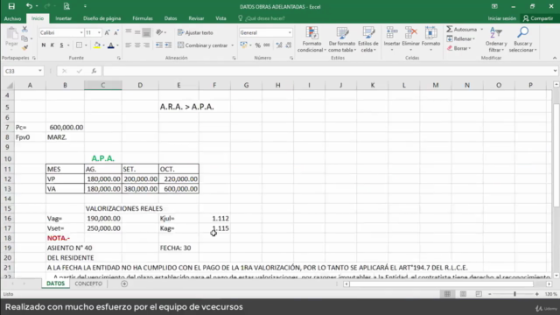Switch to the Diseño de página tab
The image size is (560, 315).
(101, 18)
